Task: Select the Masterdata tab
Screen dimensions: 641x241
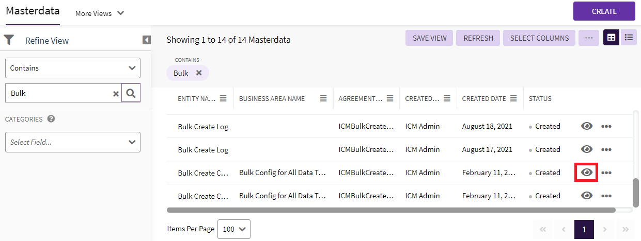Action: click(x=33, y=11)
